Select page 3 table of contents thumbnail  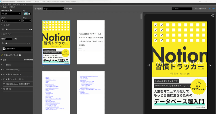[x=56, y=93]
